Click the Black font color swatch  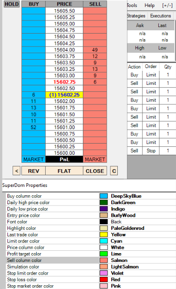pos(104,221)
